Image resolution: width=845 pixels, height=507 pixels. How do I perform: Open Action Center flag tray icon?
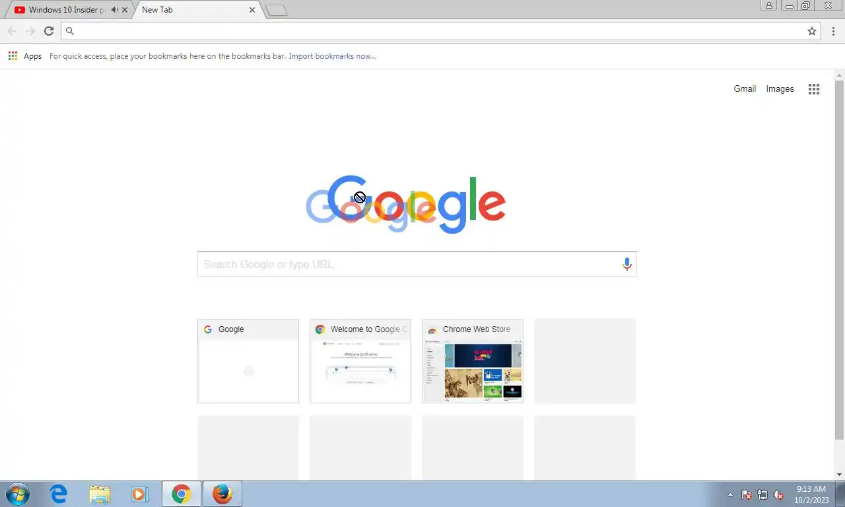coord(747,494)
